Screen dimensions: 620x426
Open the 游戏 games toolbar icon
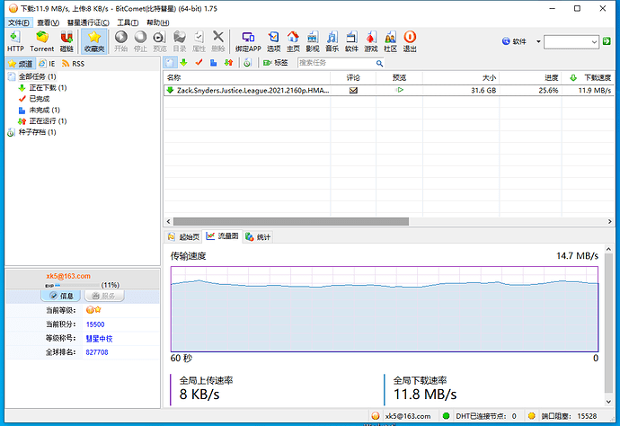(x=371, y=41)
